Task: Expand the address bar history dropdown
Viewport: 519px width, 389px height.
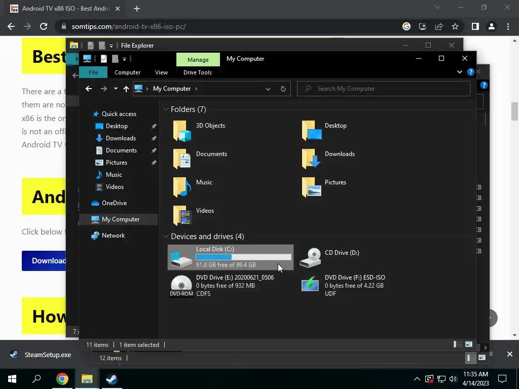Action: point(268,89)
